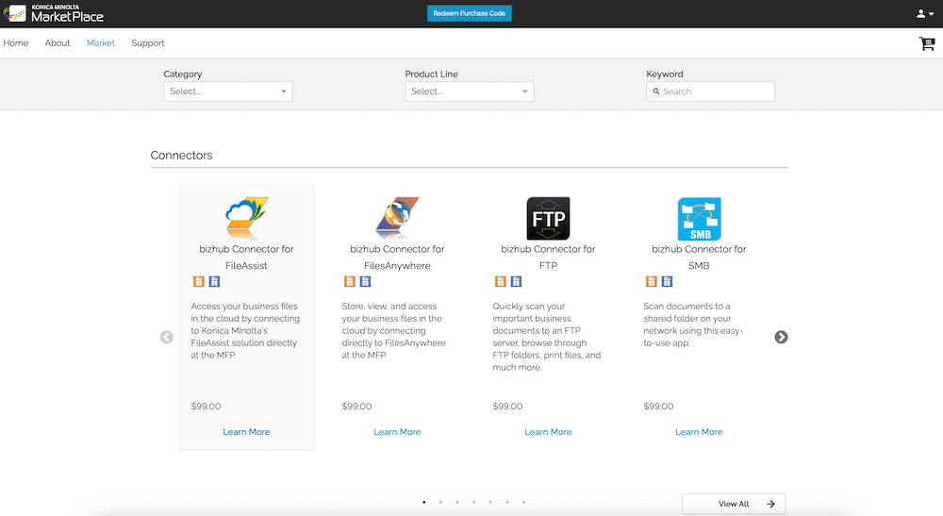Select the last carousel pagination dot
Screen dimensions: 943x516
pyautogui.click(x=523, y=502)
